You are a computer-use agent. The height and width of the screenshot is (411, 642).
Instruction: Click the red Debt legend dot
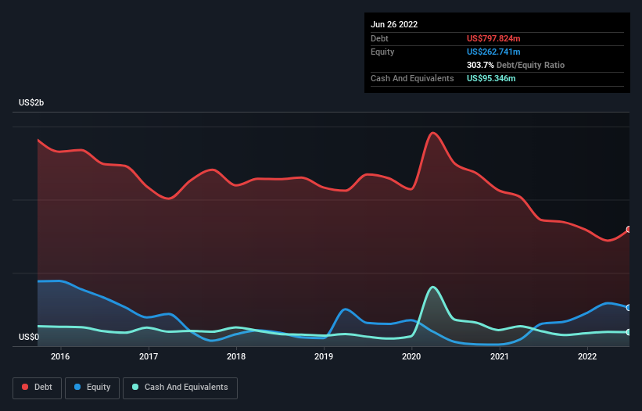coord(25,387)
